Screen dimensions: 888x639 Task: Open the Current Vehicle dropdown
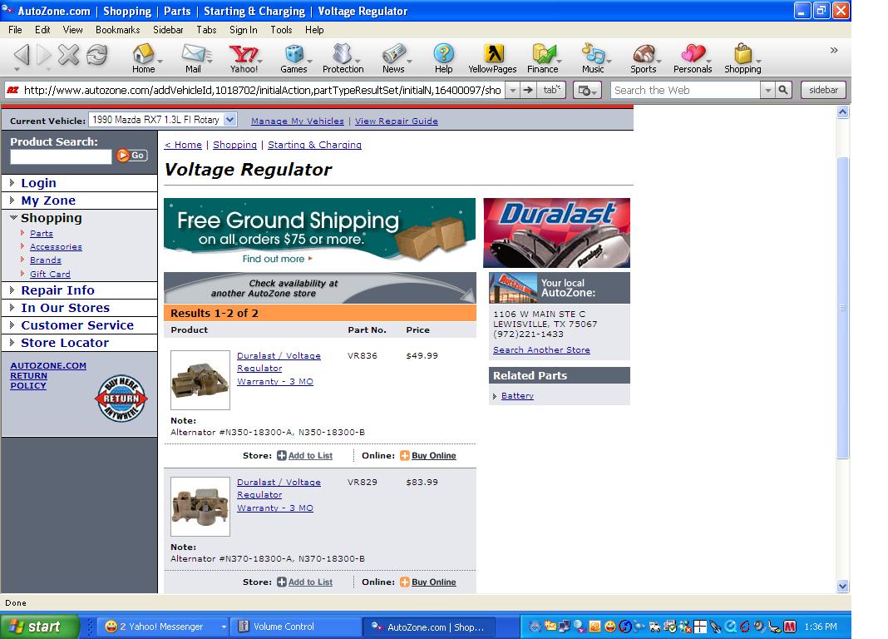click(230, 120)
